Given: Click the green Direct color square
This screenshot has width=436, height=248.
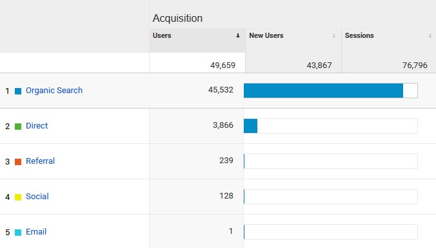Looking at the screenshot, I should click(x=18, y=127).
